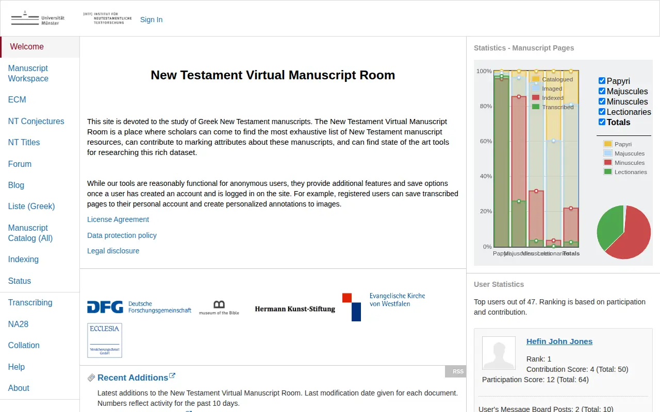Uncheck the Majuscules checkbox
The image size is (660, 412).
[602, 91]
